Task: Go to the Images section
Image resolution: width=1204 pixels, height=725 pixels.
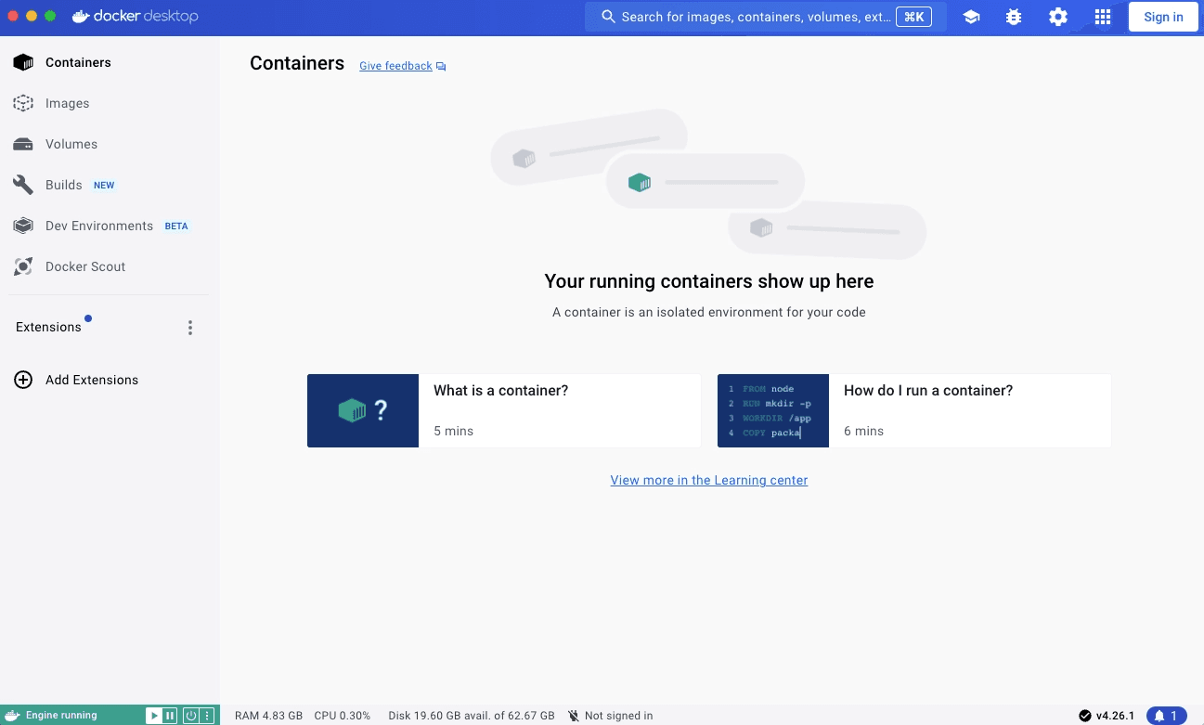Action: coord(67,103)
